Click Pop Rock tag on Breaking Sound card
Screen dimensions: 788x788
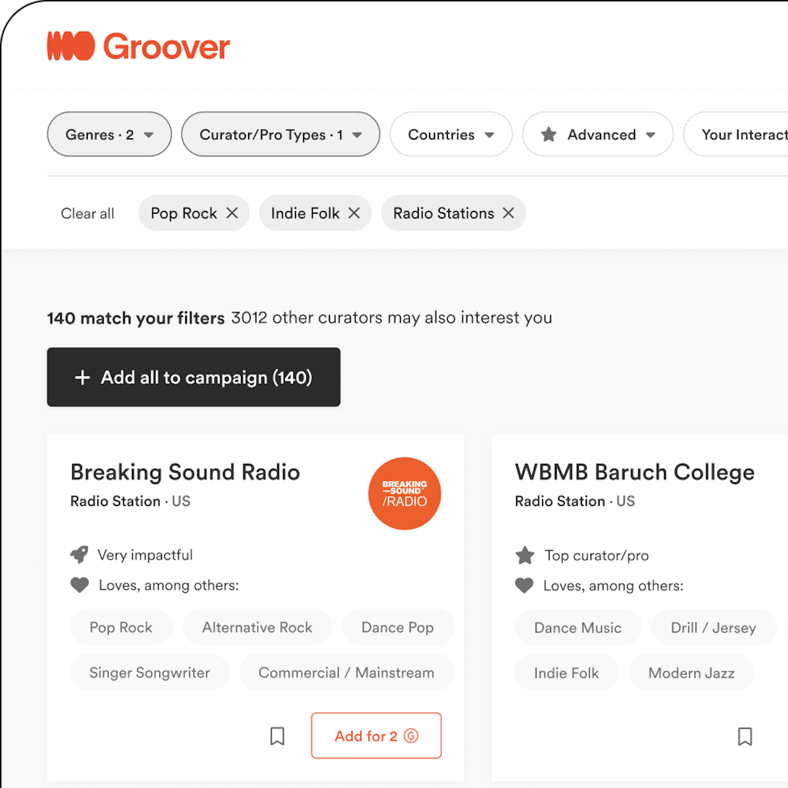pyautogui.click(x=121, y=627)
